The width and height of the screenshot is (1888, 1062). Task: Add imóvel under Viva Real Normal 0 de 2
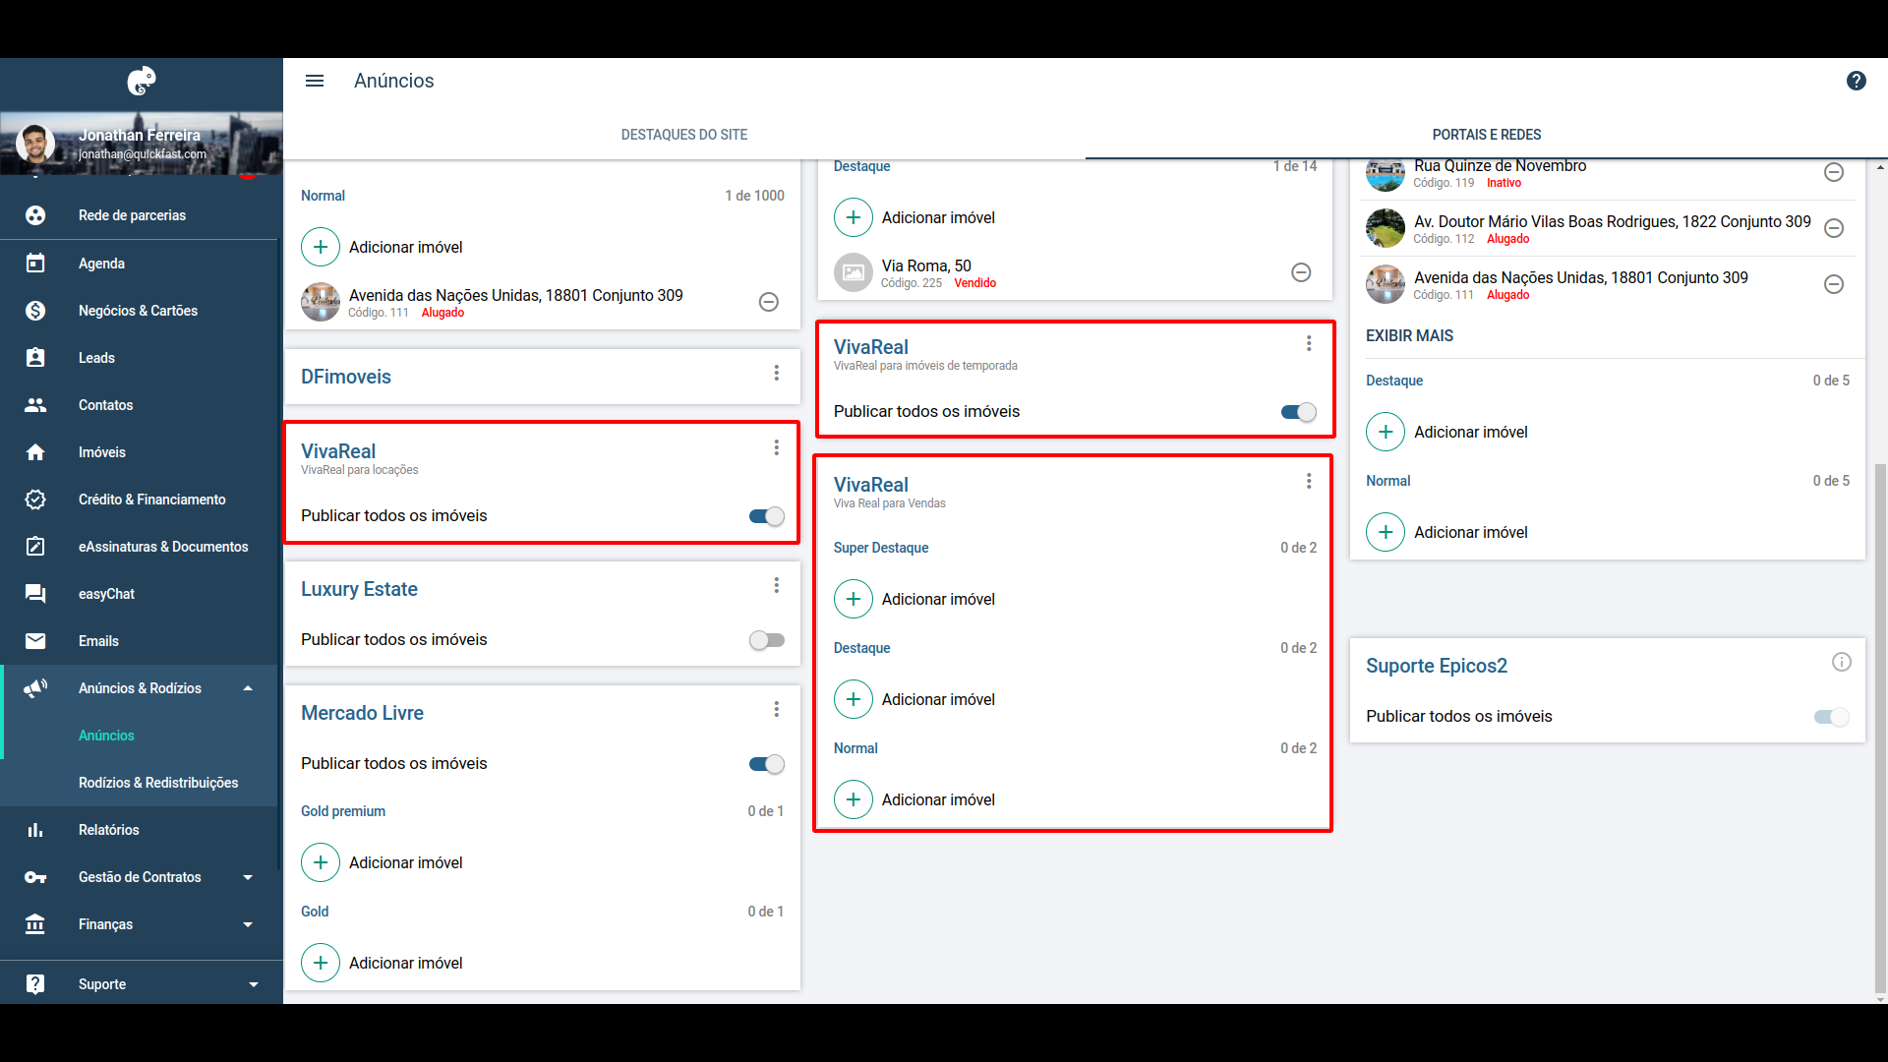pos(854,799)
